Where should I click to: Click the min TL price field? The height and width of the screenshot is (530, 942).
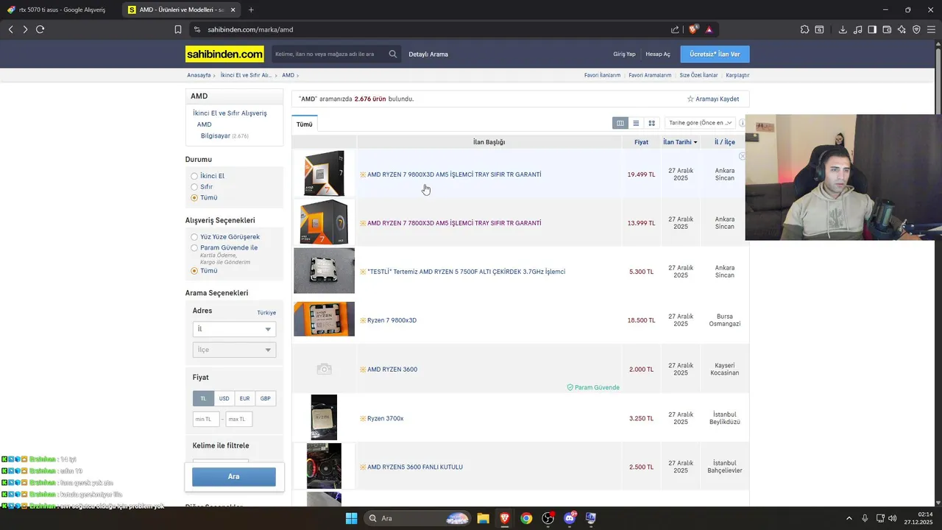tap(206, 419)
